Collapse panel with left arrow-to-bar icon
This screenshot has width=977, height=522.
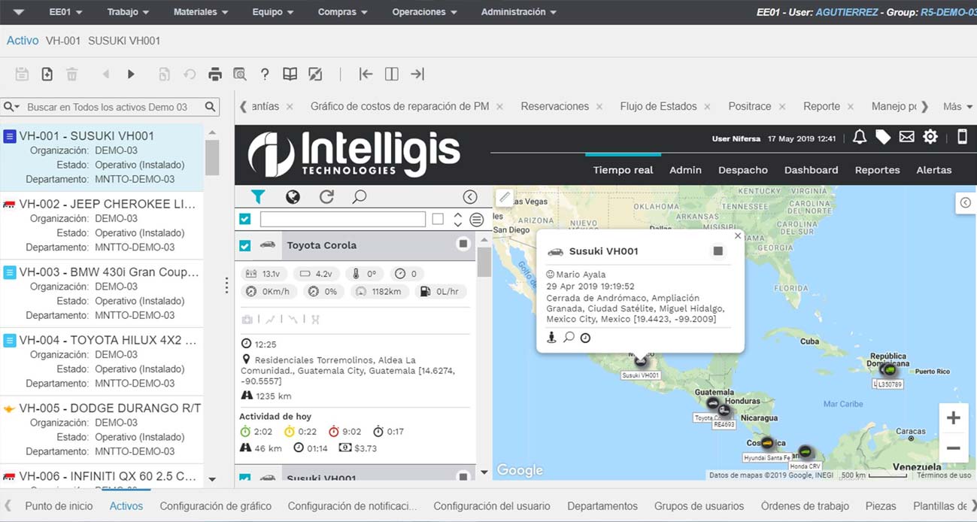366,74
